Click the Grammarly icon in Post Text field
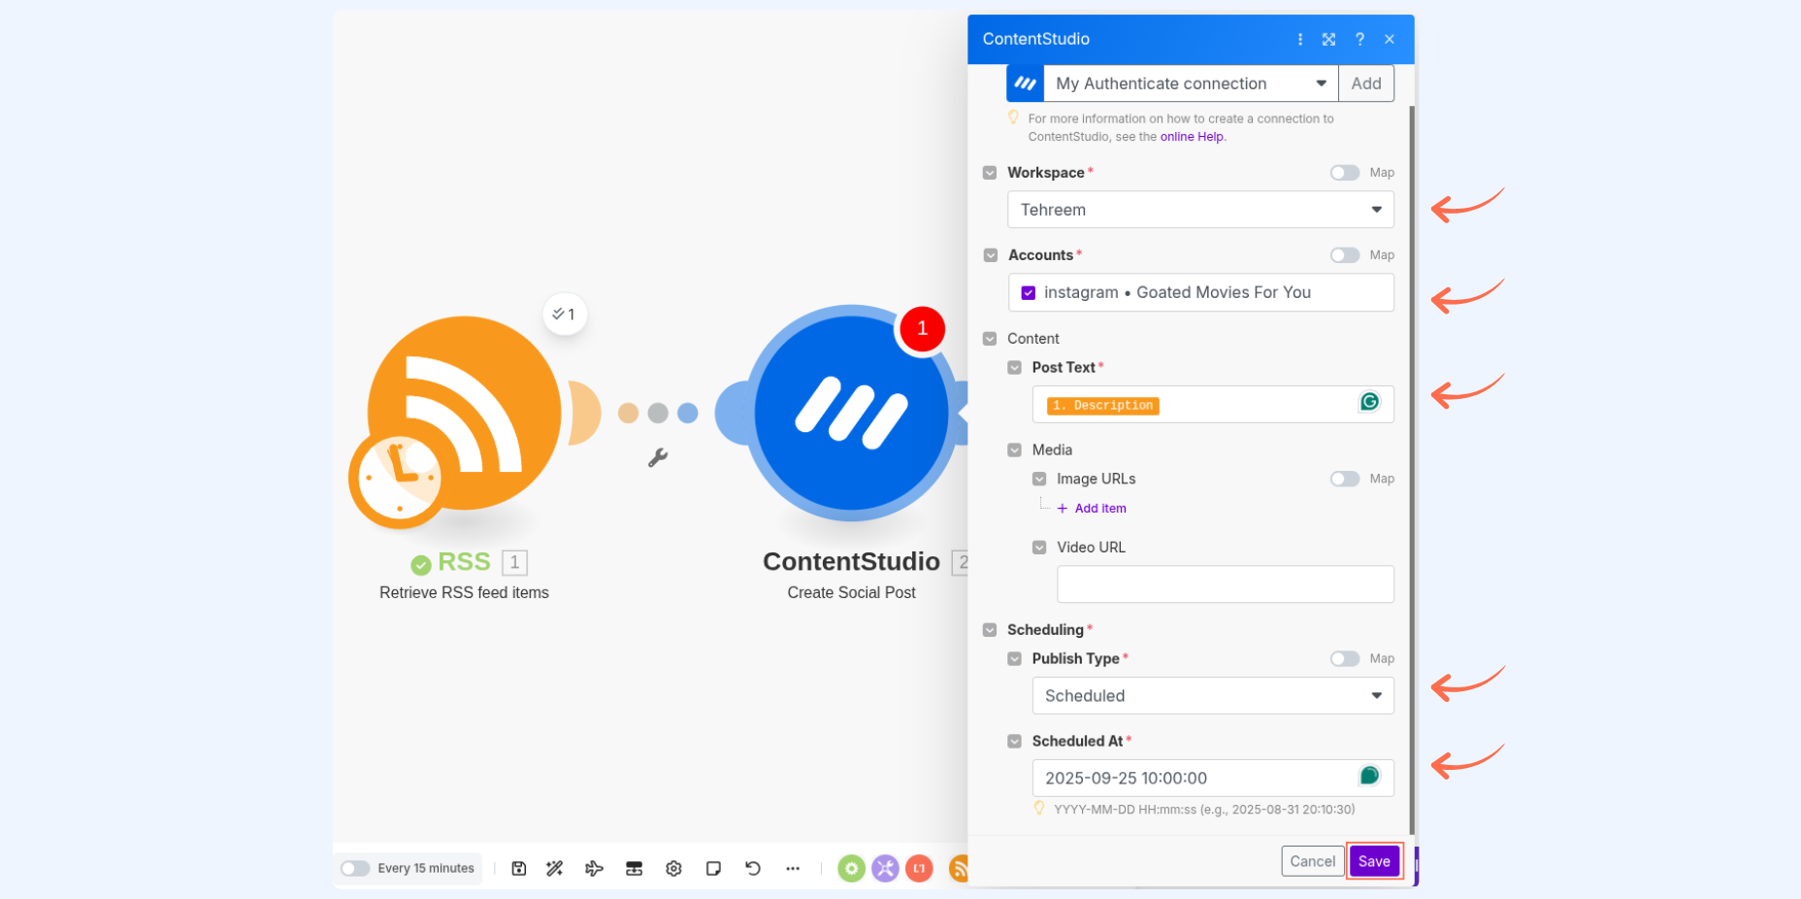Image resolution: width=1801 pixels, height=899 pixels. [x=1369, y=402]
